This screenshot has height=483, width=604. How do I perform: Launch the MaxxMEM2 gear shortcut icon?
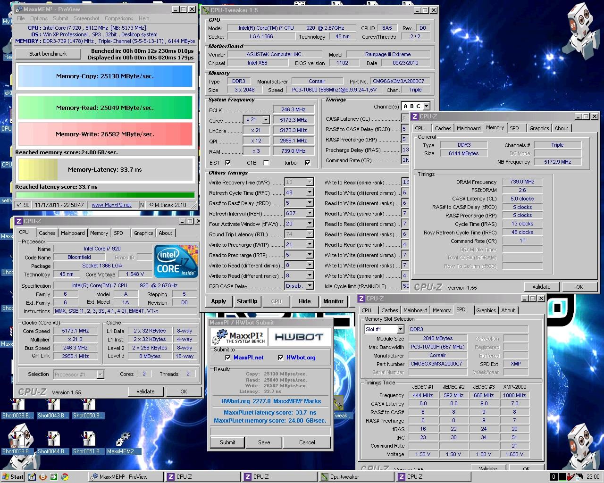[x=124, y=443]
